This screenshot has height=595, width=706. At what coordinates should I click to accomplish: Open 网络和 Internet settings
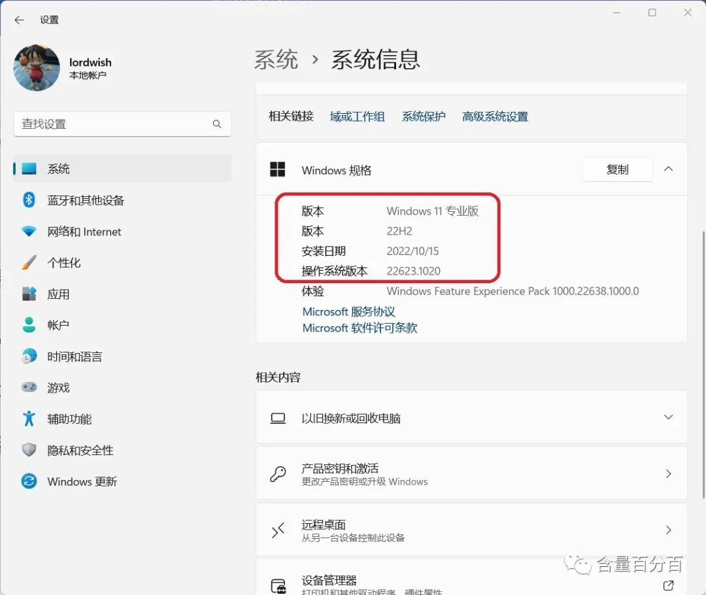click(122, 231)
